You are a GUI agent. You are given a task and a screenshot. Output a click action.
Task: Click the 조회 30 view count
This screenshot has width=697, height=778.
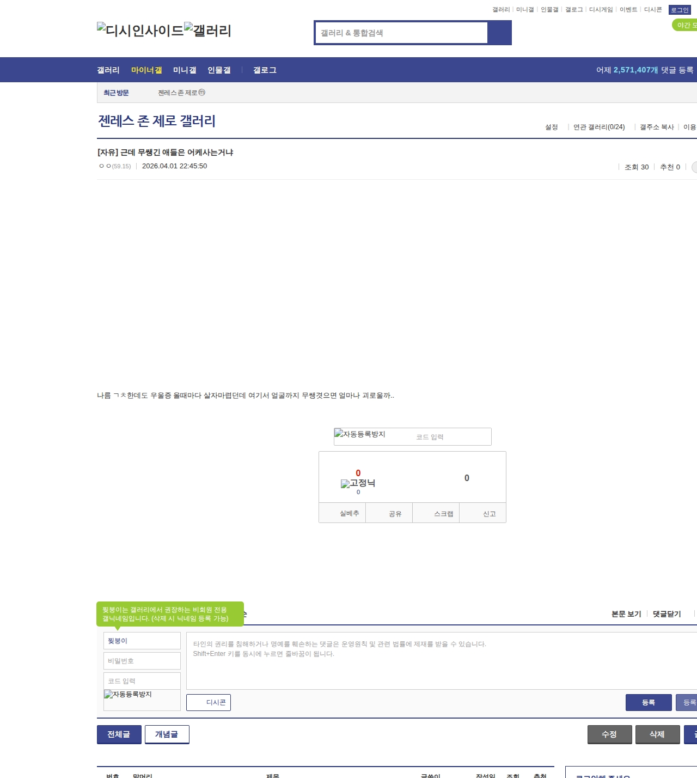pyautogui.click(x=637, y=167)
